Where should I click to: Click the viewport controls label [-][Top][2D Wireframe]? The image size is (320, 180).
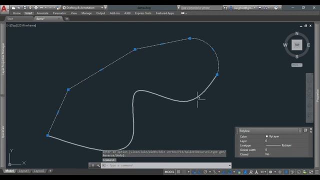[21, 25]
